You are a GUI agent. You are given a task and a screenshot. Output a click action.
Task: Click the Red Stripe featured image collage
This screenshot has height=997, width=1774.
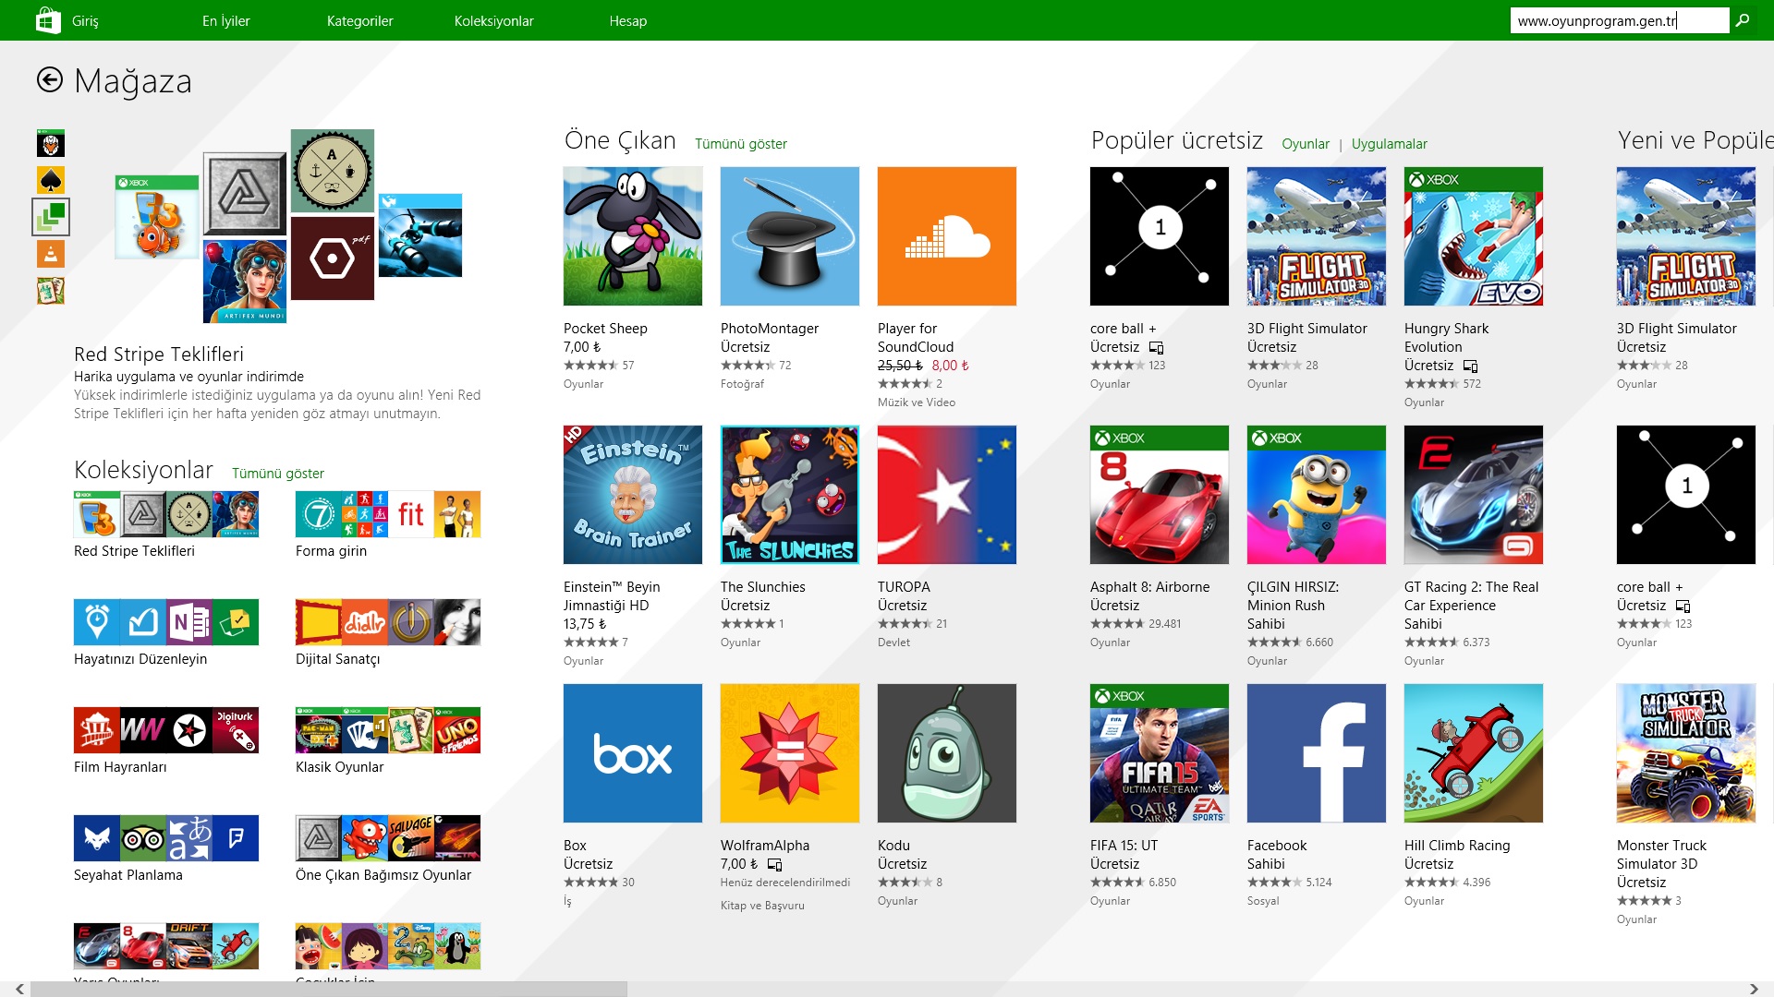288,226
